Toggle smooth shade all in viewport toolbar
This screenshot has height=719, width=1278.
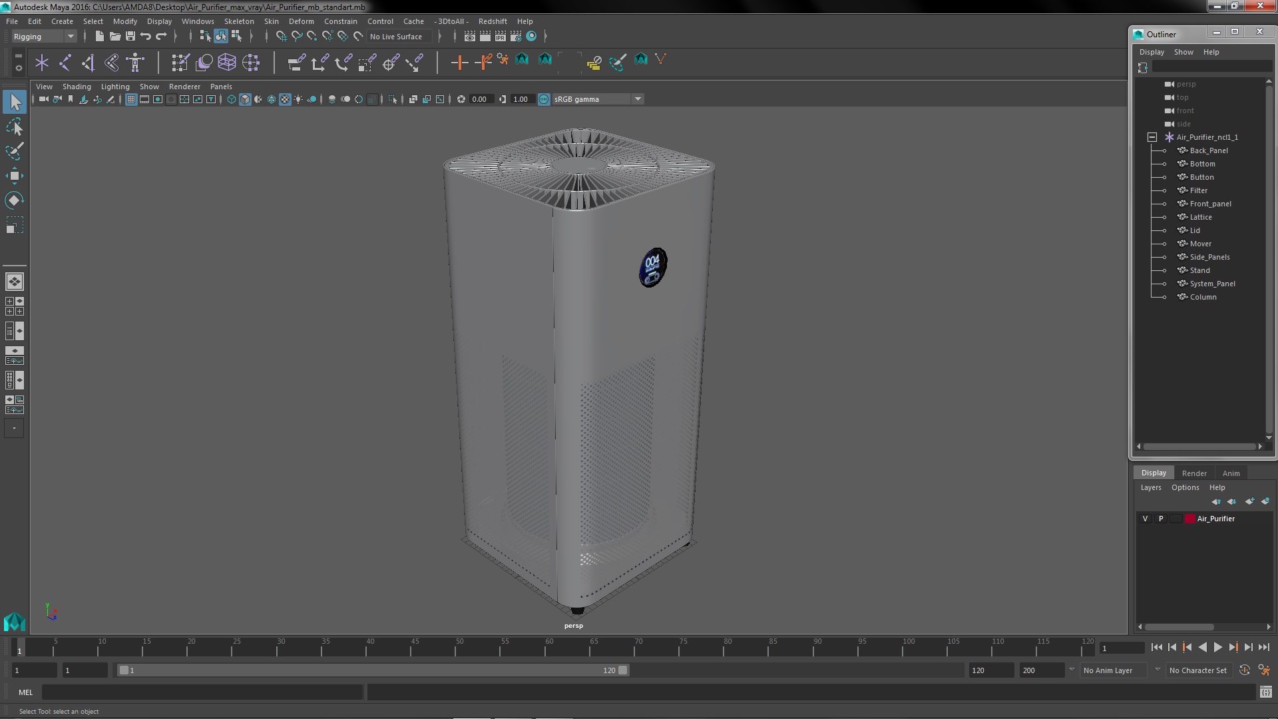click(x=245, y=99)
